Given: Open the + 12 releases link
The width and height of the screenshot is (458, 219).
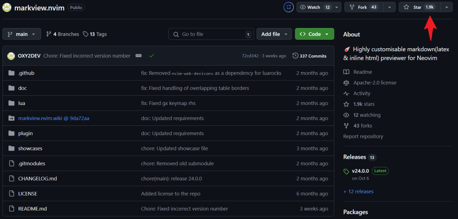Looking at the screenshot, I should click(x=358, y=191).
